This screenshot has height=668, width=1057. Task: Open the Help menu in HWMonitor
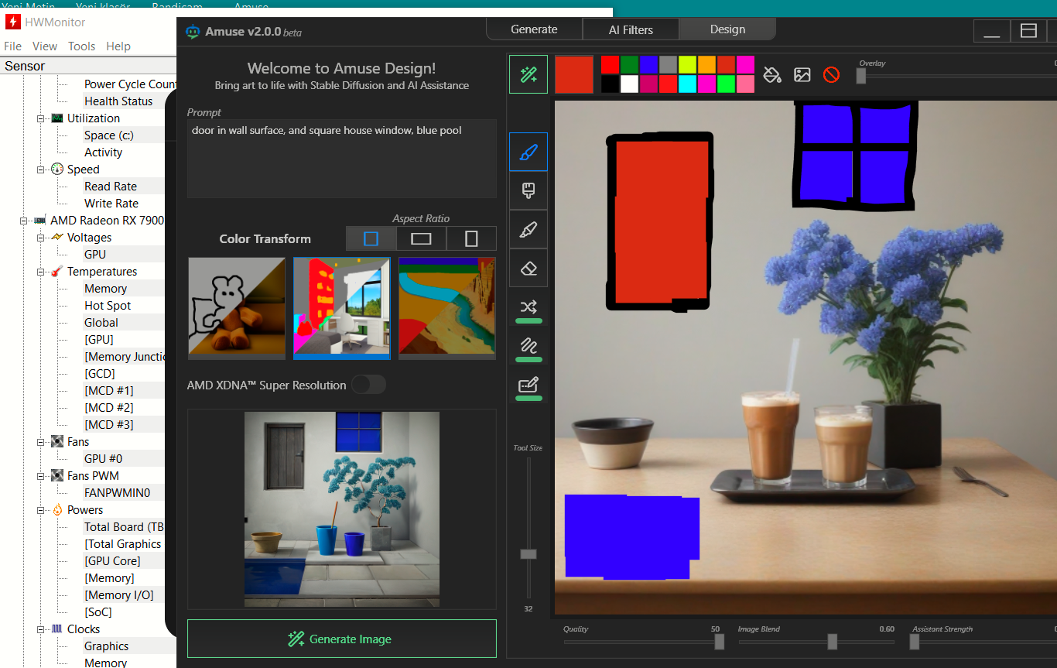[118, 46]
